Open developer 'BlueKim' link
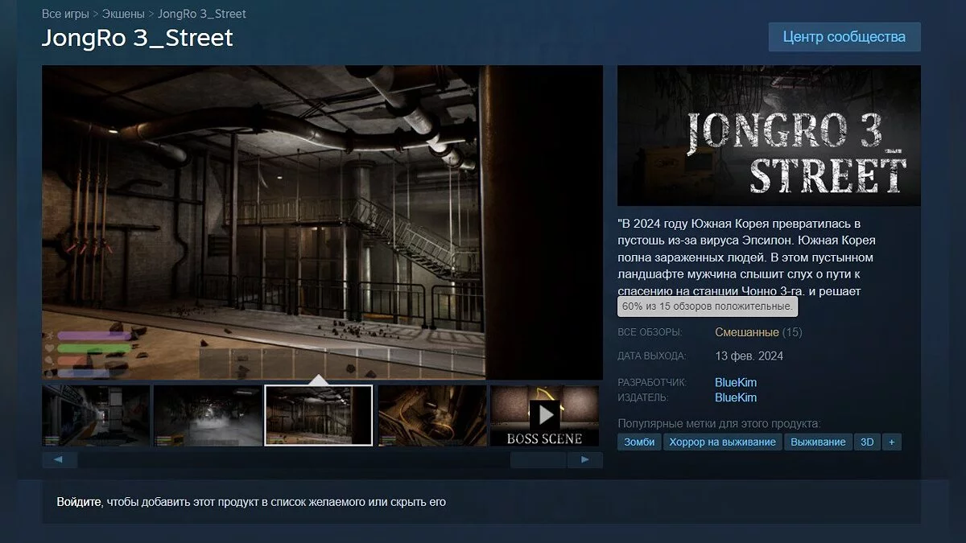 tap(736, 382)
